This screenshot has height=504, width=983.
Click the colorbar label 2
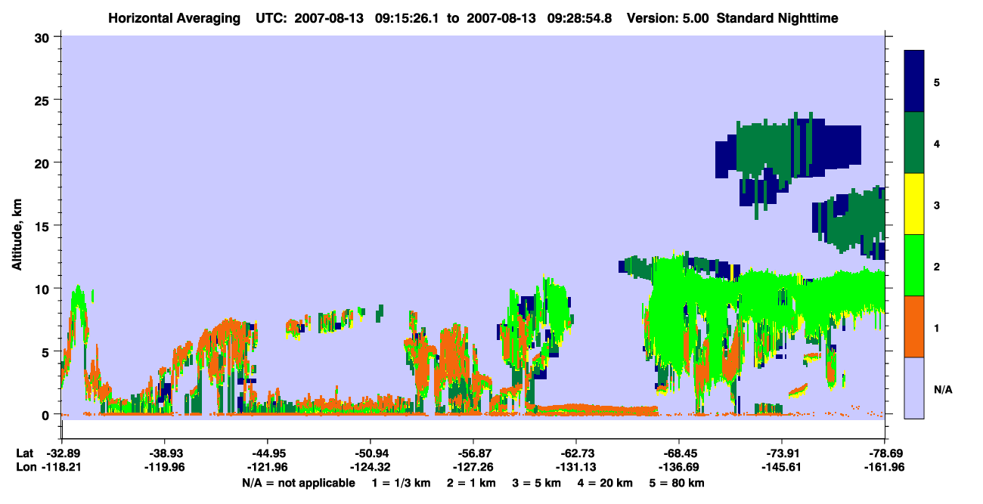[x=937, y=265]
